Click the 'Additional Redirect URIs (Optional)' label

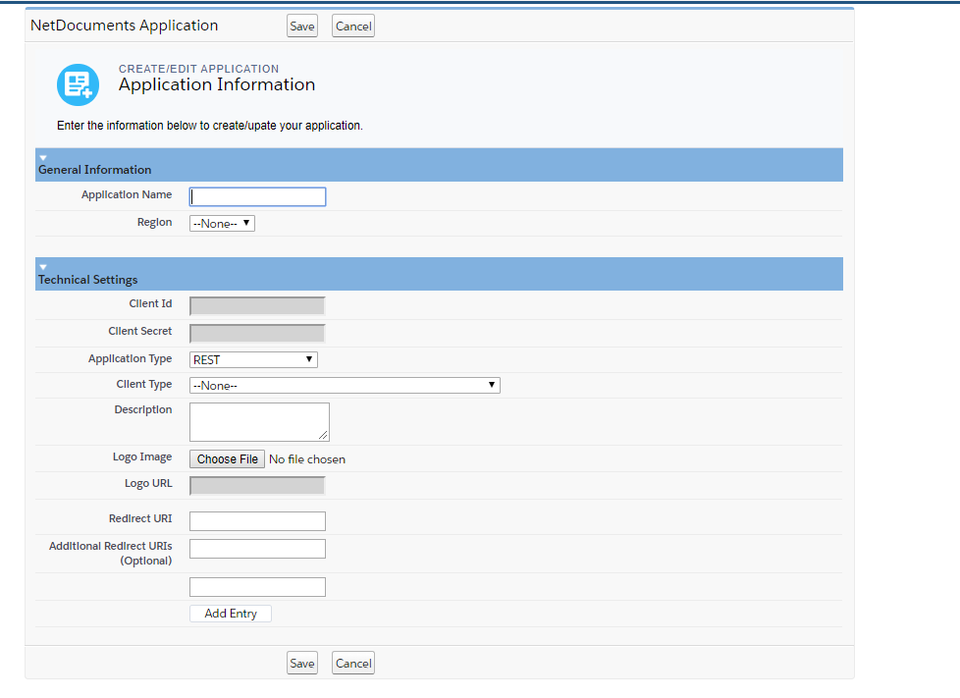(110, 554)
